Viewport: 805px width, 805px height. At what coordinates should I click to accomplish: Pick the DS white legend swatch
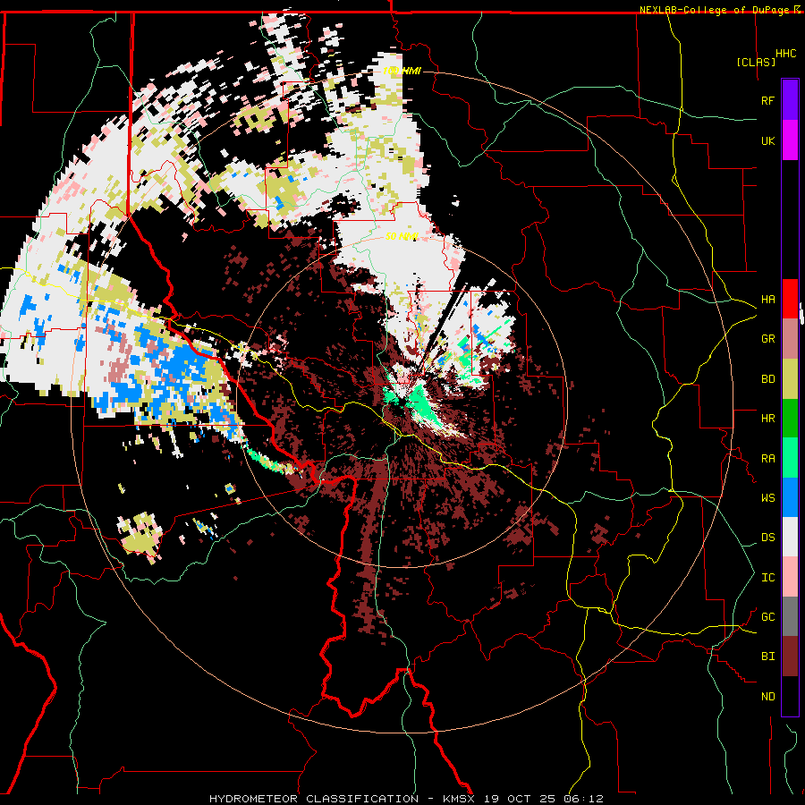tap(790, 537)
